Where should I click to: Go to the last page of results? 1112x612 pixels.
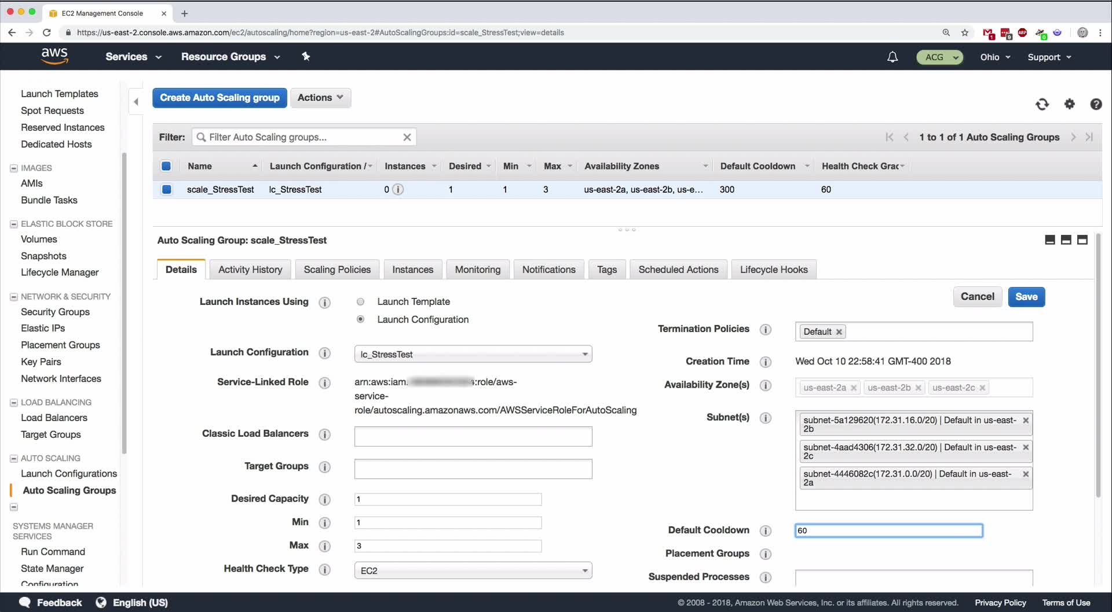point(1089,137)
